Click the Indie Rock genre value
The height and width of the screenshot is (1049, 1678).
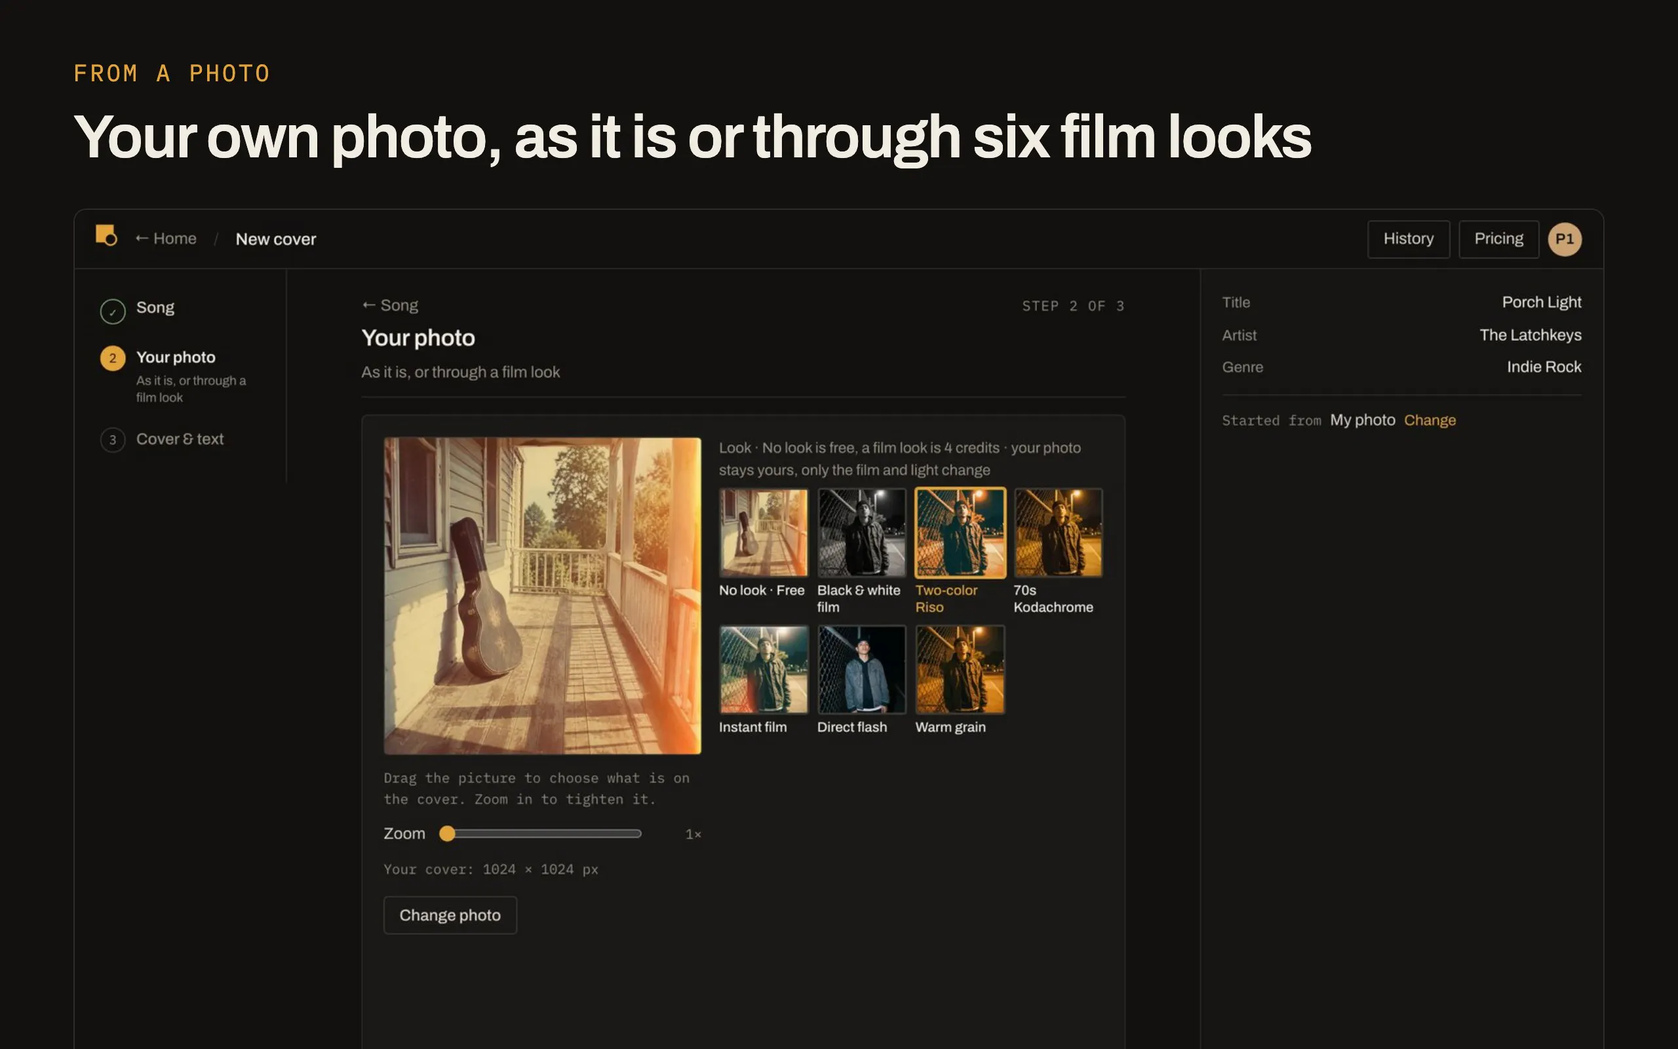[x=1544, y=367]
